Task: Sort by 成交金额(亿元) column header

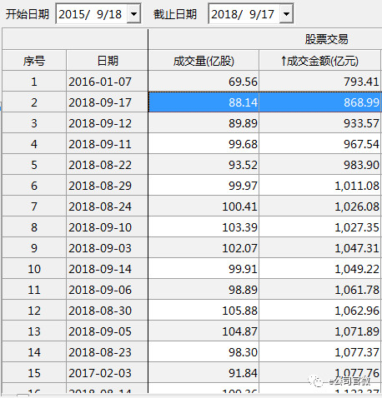Action: (319, 61)
